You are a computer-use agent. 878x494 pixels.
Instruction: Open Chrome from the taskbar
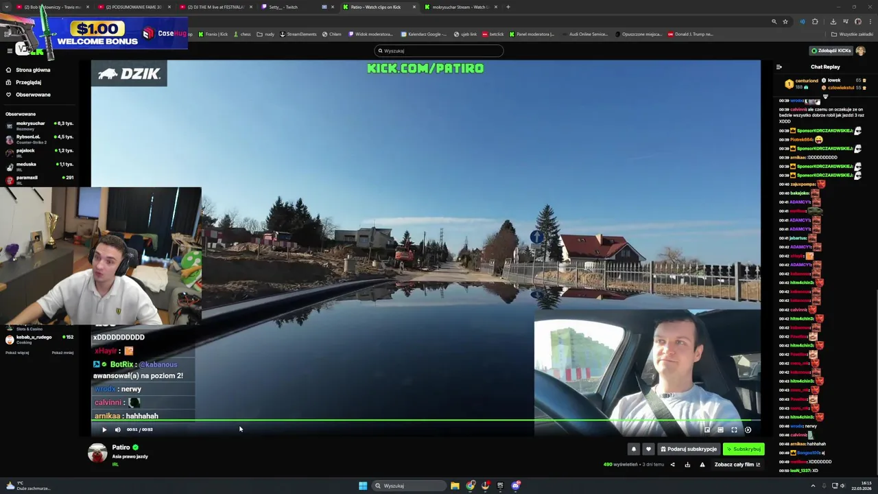coord(471,486)
